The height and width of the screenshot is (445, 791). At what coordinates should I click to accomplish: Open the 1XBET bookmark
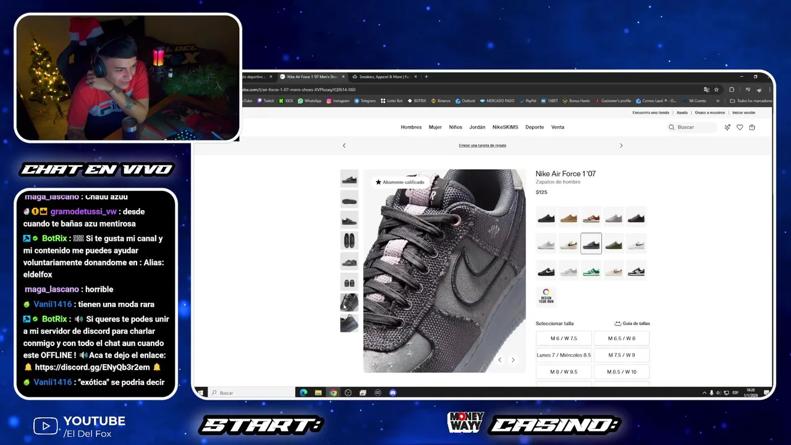coord(550,101)
